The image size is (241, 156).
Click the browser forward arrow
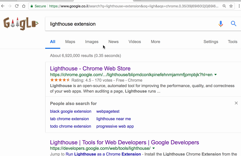click(10, 6)
